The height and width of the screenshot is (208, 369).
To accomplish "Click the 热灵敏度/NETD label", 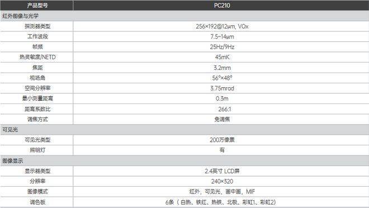I will [x=37, y=57].
